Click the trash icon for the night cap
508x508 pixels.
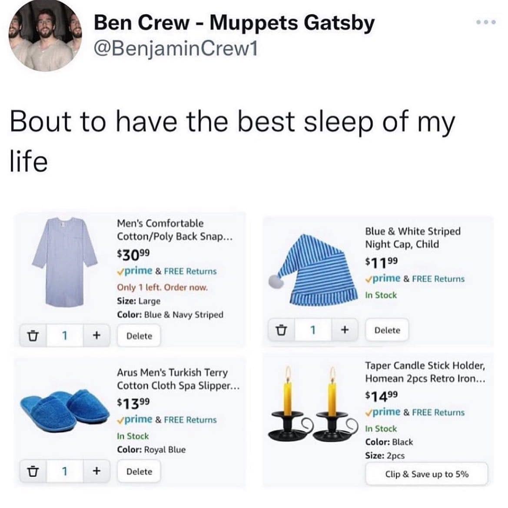[x=281, y=330]
